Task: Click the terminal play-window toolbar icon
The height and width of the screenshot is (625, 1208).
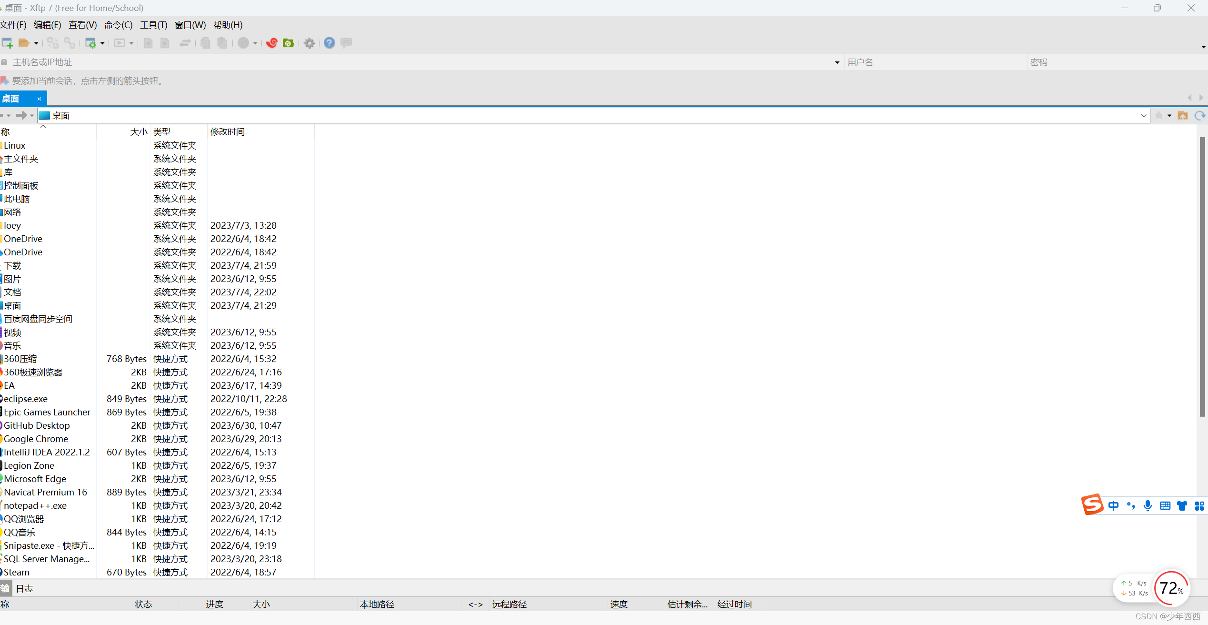Action: (x=120, y=43)
